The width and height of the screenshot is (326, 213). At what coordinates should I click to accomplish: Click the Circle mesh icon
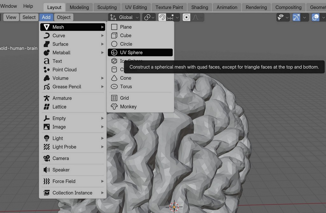click(114, 44)
